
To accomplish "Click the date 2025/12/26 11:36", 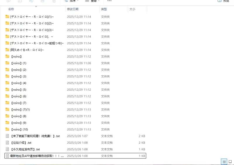I will 79,63.
